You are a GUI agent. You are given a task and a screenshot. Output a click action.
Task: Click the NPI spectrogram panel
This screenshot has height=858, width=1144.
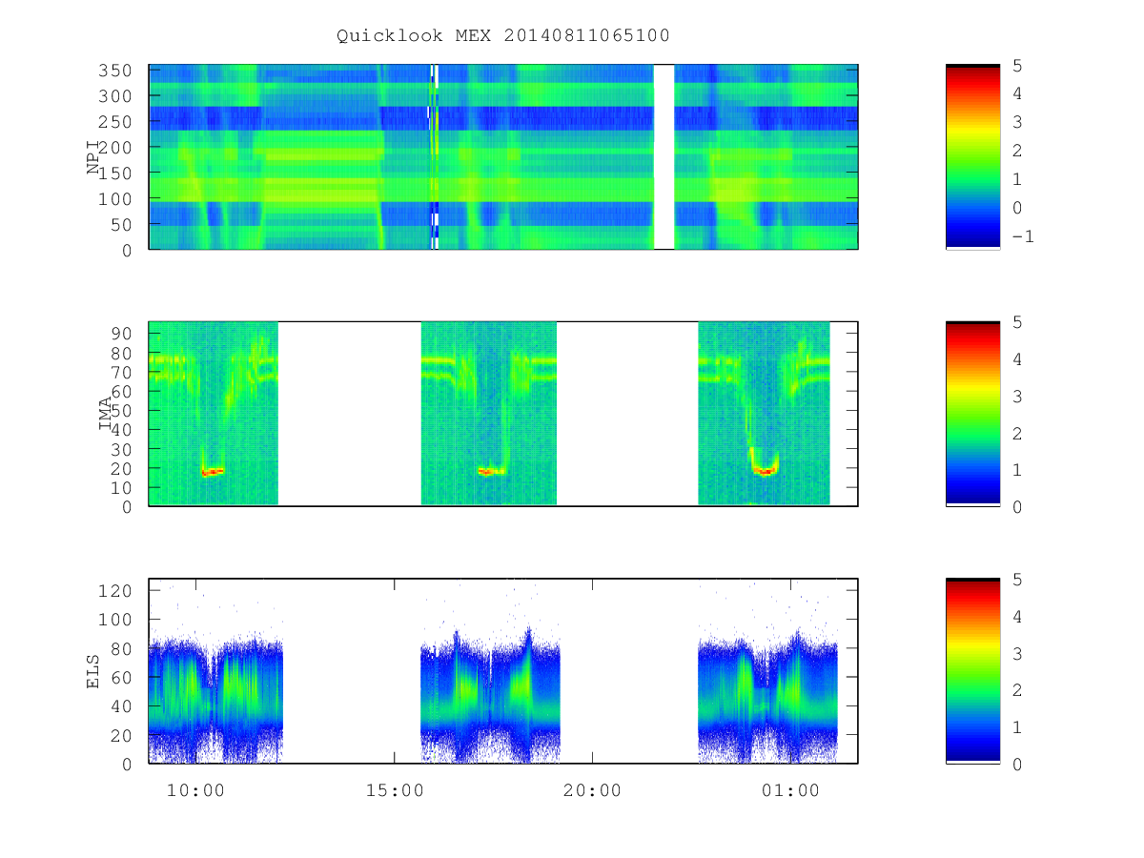click(503, 156)
